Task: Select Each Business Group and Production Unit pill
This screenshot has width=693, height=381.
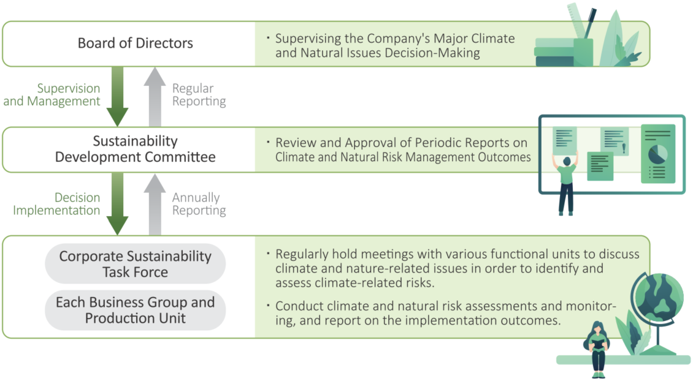Action: 136,310
